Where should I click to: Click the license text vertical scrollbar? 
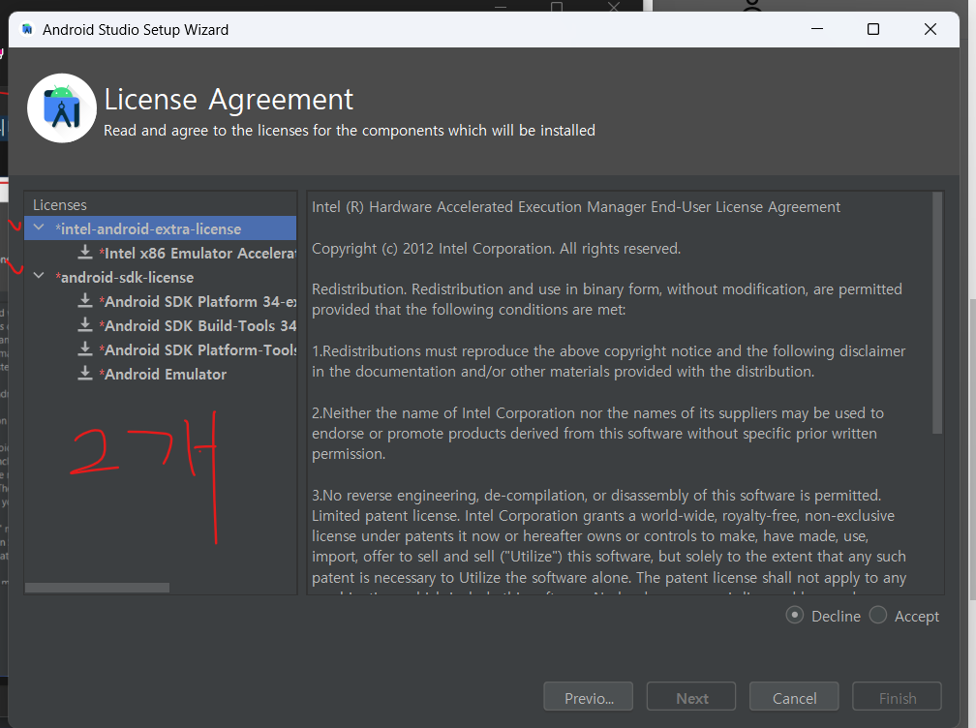(x=937, y=313)
